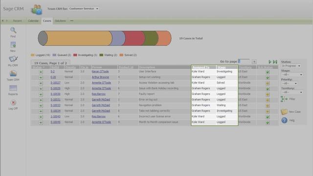Image resolution: width=313 pixels, height=176 pixels.
Task: Click status icon for Faulty report case
Action: pyautogui.click(x=41, y=94)
